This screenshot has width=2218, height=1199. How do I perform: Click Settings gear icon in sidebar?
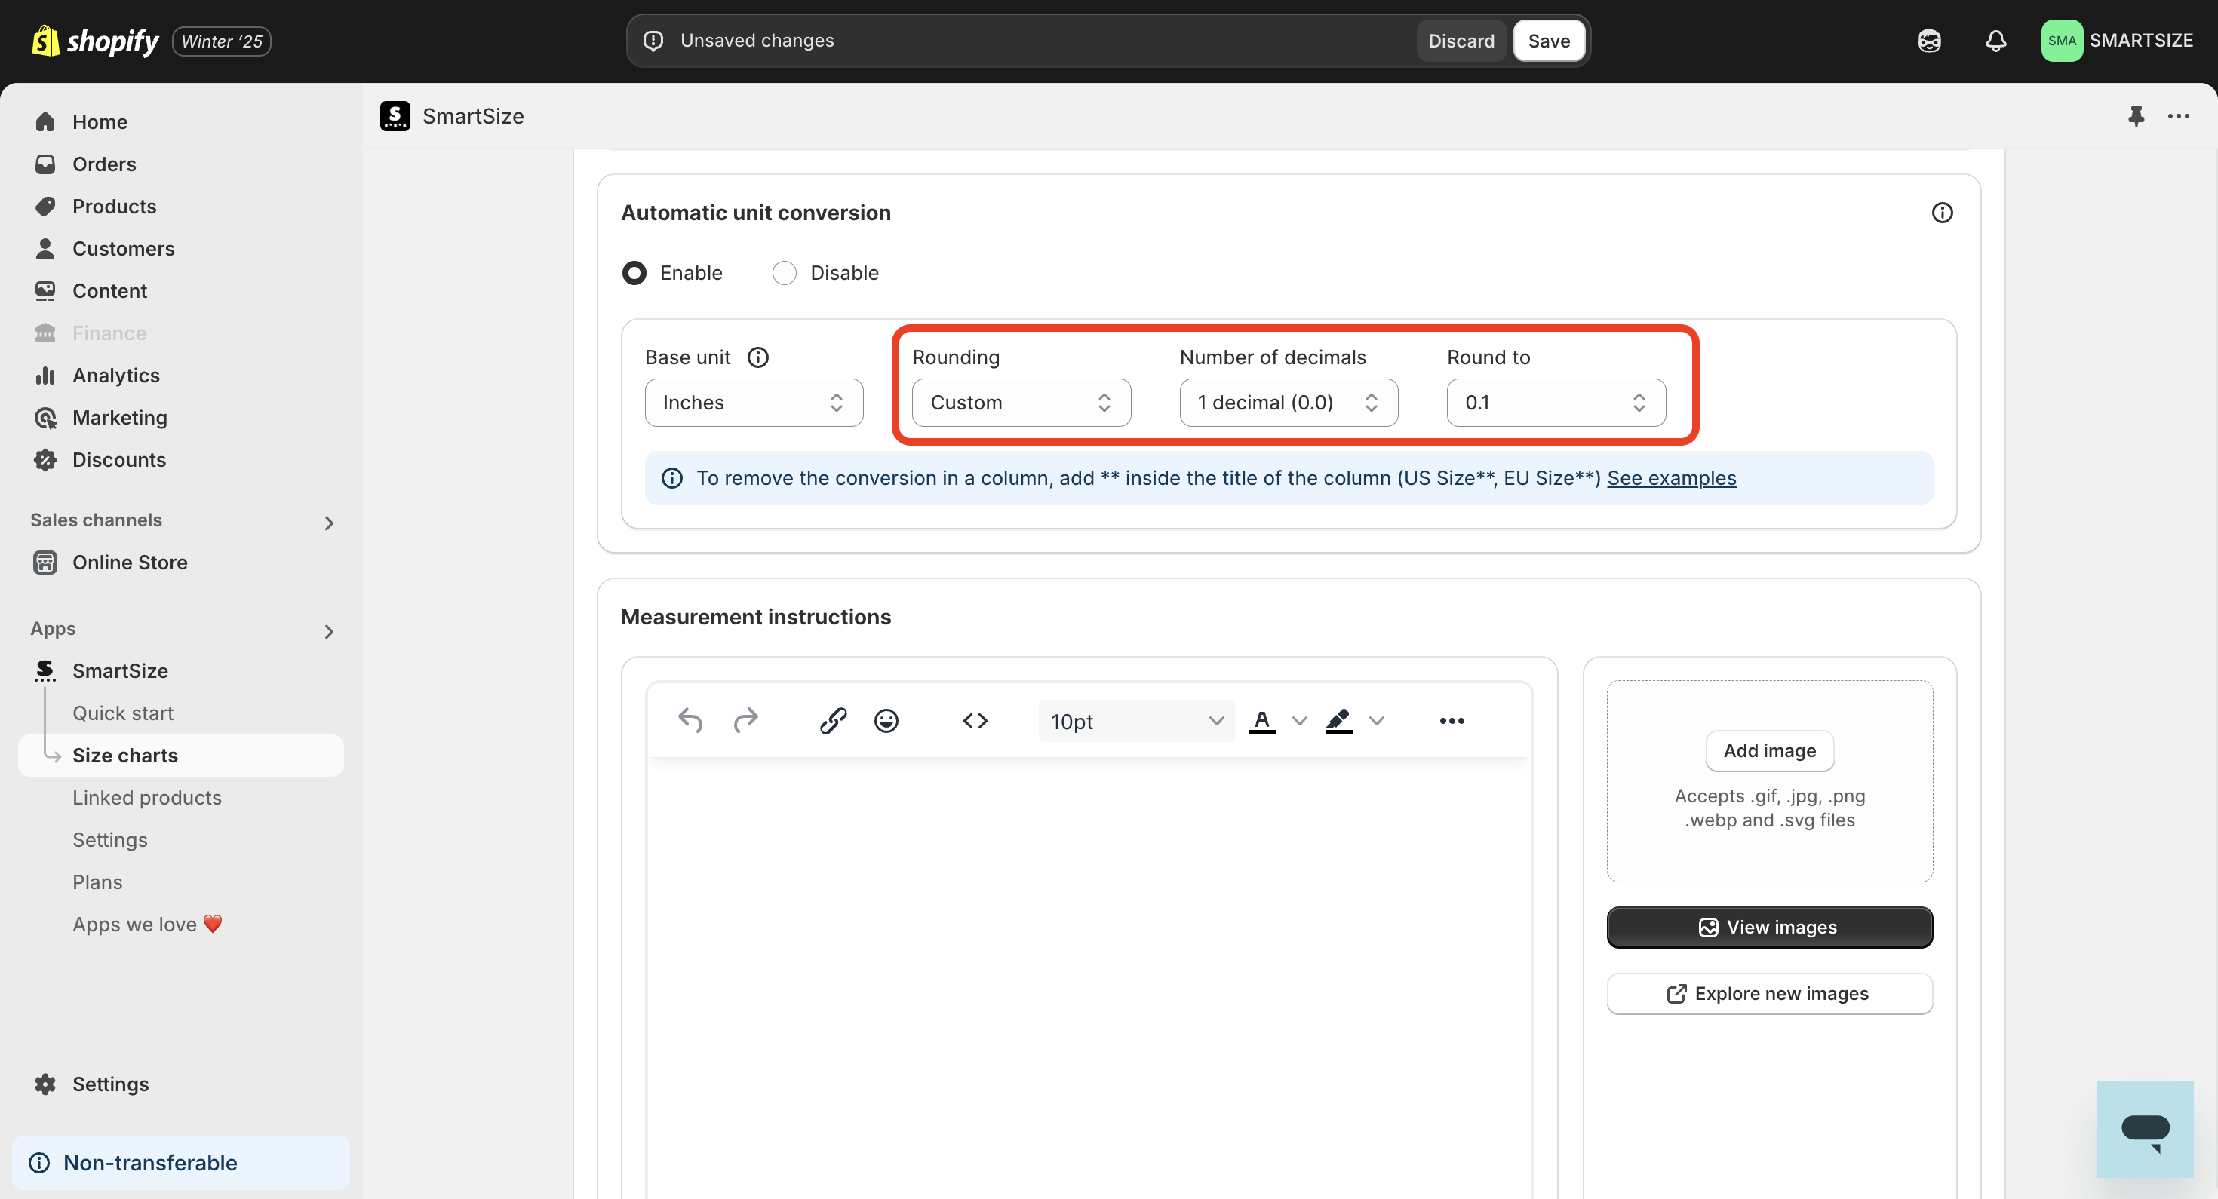[45, 1084]
